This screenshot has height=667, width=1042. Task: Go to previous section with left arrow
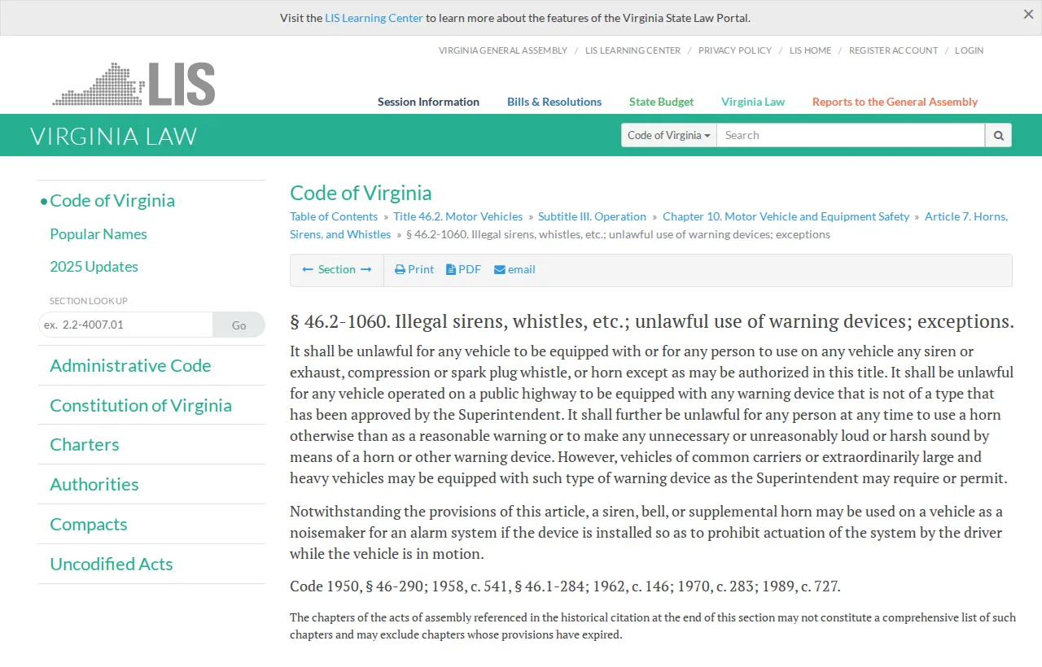click(x=308, y=269)
